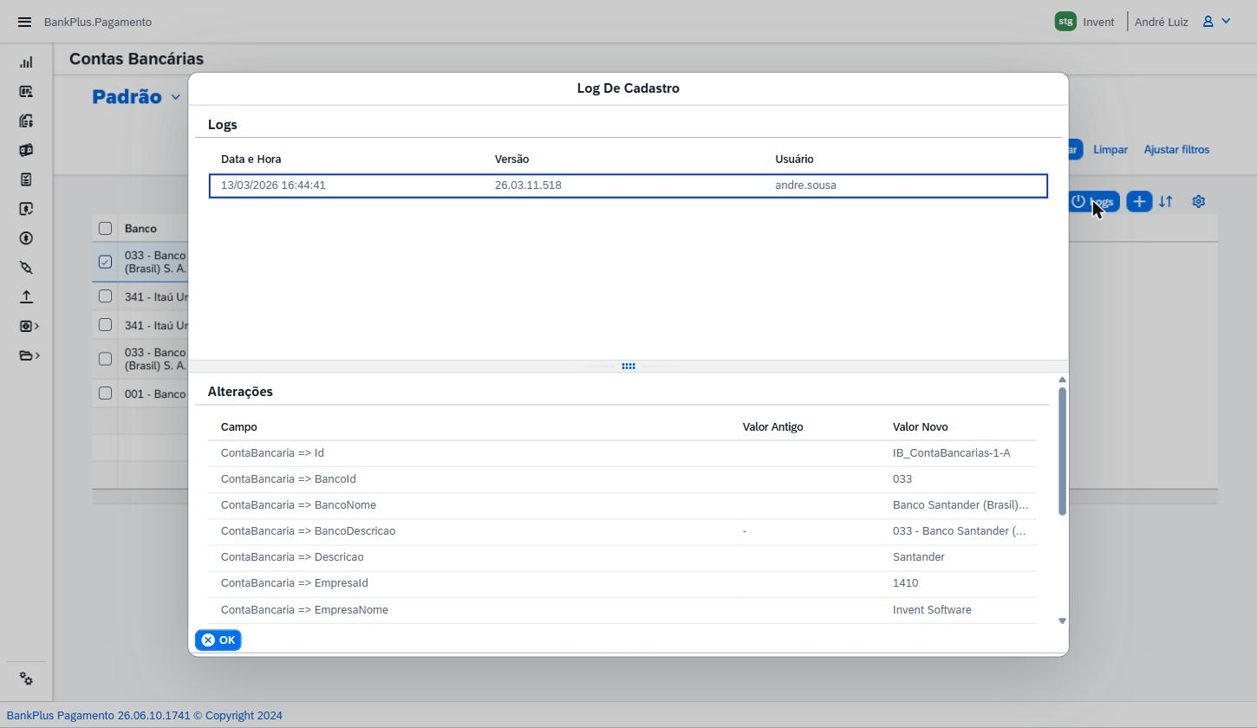This screenshot has height=728, width=1257.
Task: Open table settings gear icon
Action: 1198,201
